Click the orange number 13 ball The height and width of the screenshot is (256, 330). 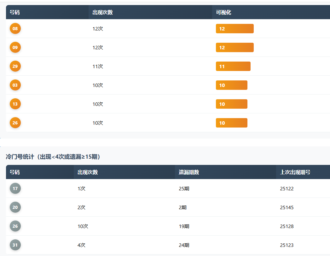[x=15, y=104]
